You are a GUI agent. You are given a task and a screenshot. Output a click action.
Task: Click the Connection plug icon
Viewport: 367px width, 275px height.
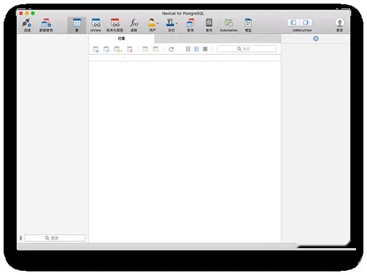(27, 23)
